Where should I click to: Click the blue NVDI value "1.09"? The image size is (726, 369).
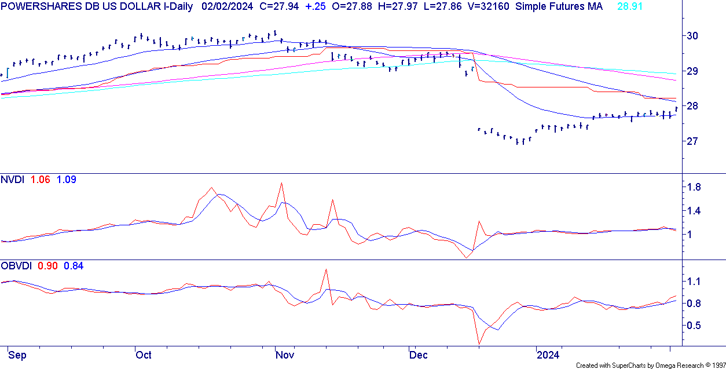click(66, 180)
